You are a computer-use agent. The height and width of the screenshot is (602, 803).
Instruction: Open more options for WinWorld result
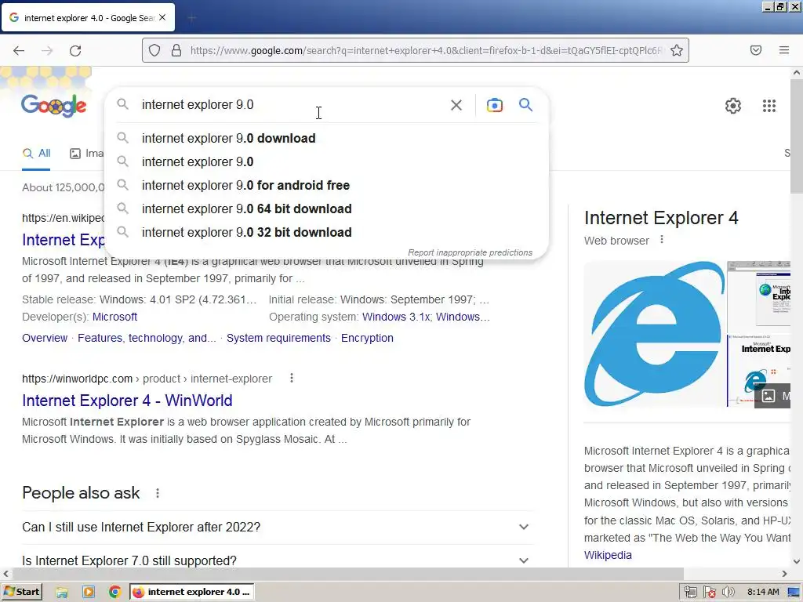coord(292,379)
